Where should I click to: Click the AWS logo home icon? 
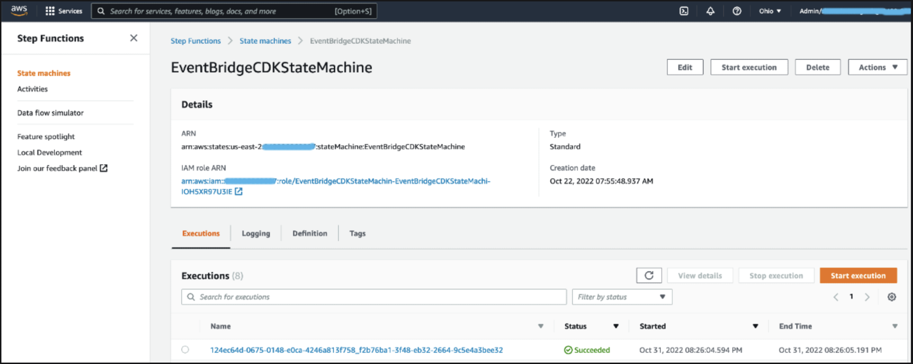(19, 11)
